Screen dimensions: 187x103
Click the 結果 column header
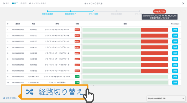(x=125, y=24)
